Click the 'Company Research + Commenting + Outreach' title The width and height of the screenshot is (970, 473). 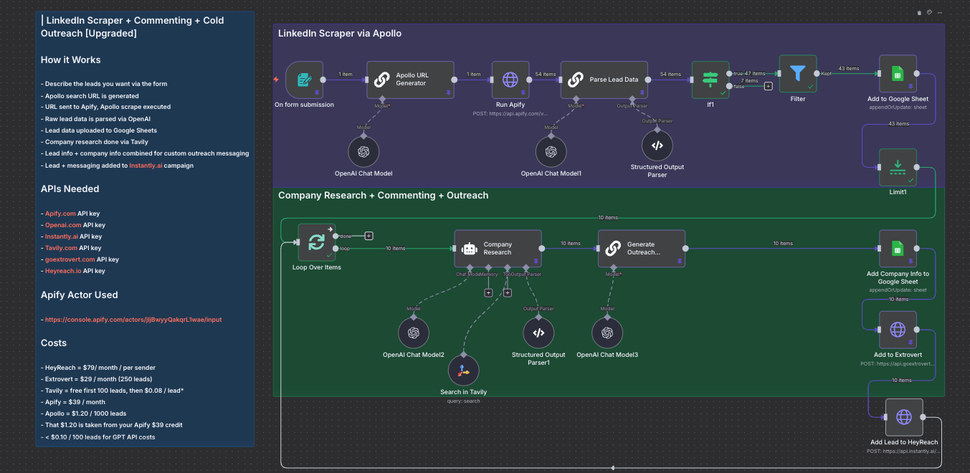pyautogui.click(x=383, y=195)
